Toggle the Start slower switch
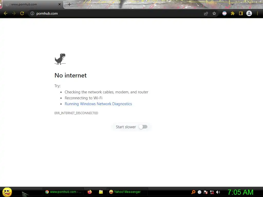Screen dimensions: 263x197 pyautogui.click(x=143, y=127)
